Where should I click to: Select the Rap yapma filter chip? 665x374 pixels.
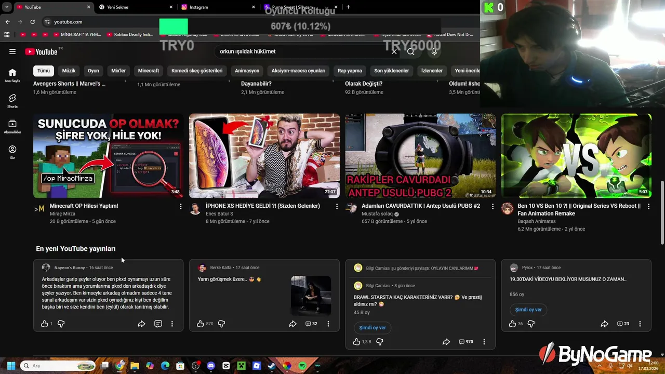coord(350,71)
